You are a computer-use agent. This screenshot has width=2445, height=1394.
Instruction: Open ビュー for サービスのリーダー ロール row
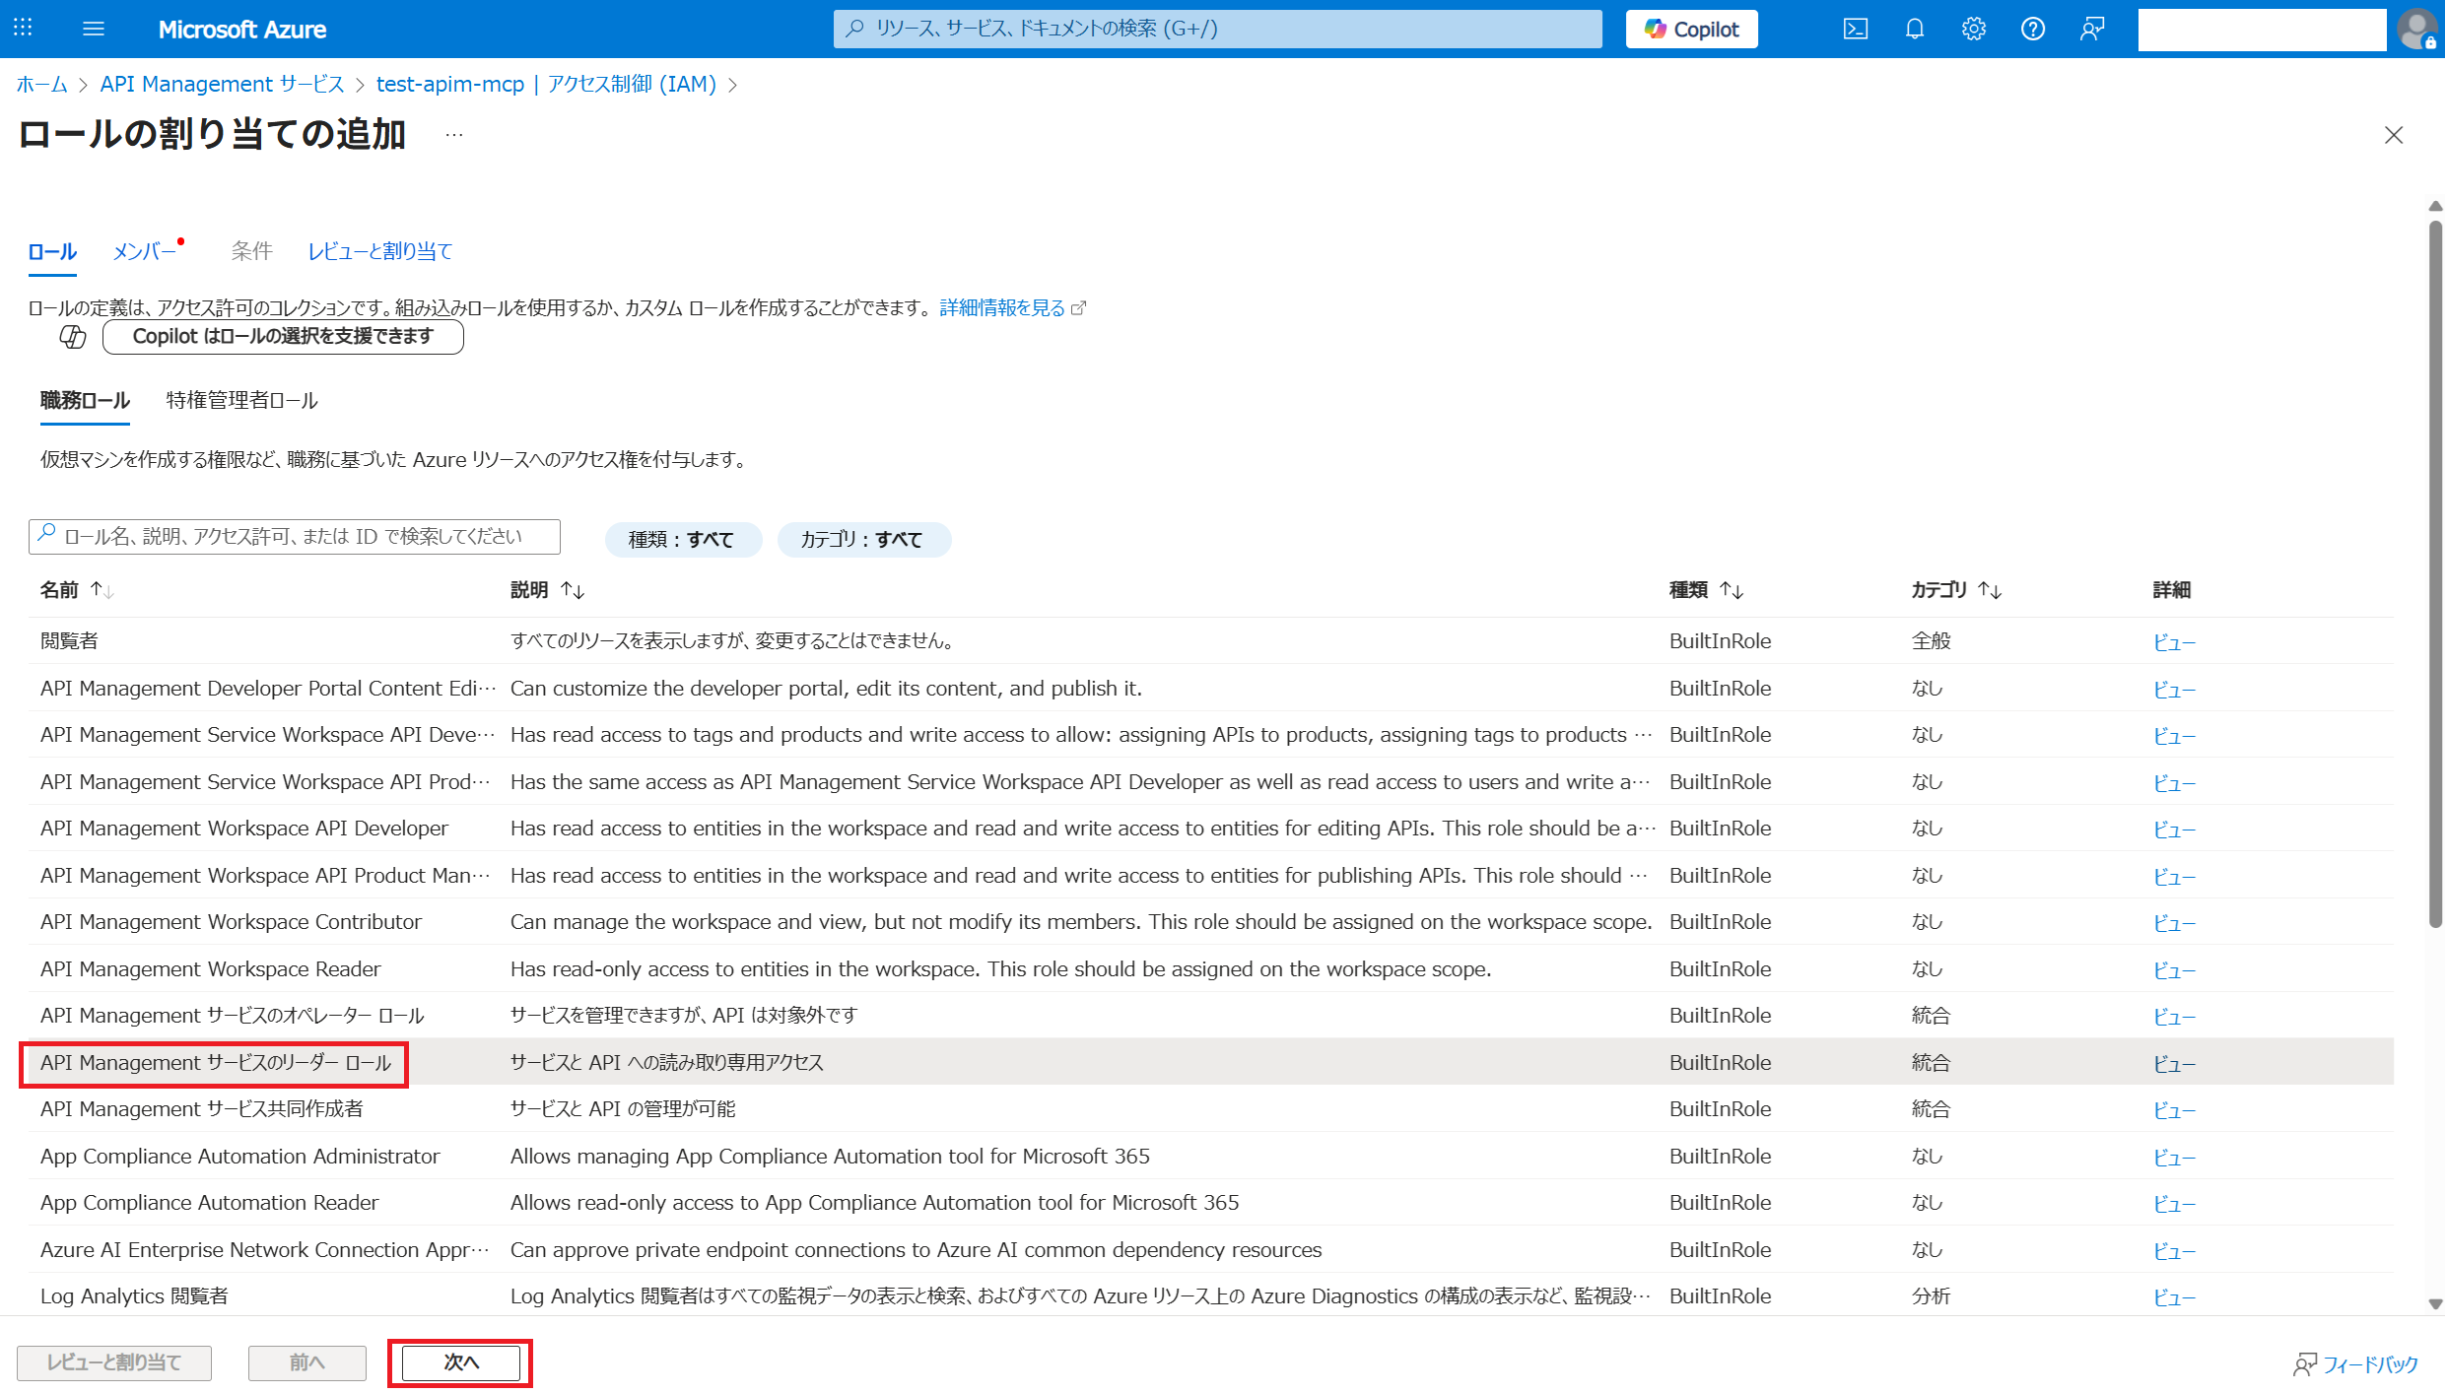(x=2174, y=1064)
